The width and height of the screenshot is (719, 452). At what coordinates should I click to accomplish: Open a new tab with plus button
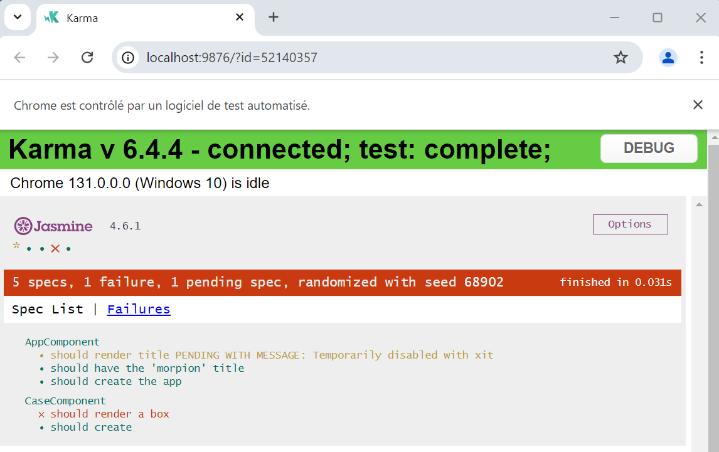274,18
